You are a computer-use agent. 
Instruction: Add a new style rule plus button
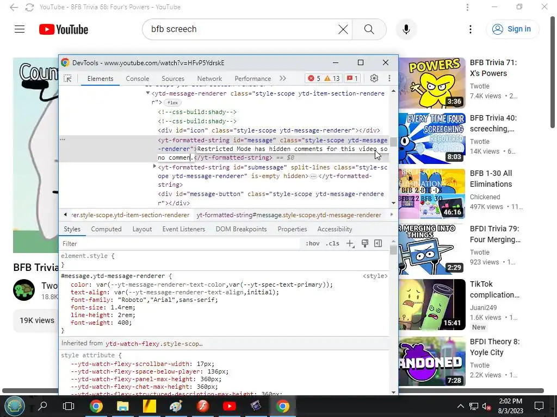pos(350,244)
